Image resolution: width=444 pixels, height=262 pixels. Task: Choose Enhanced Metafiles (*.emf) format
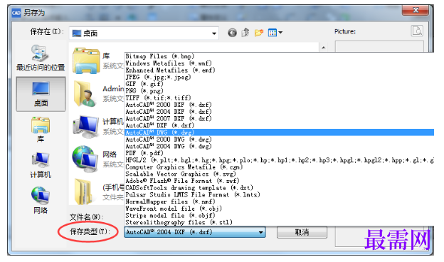point(170,70)
